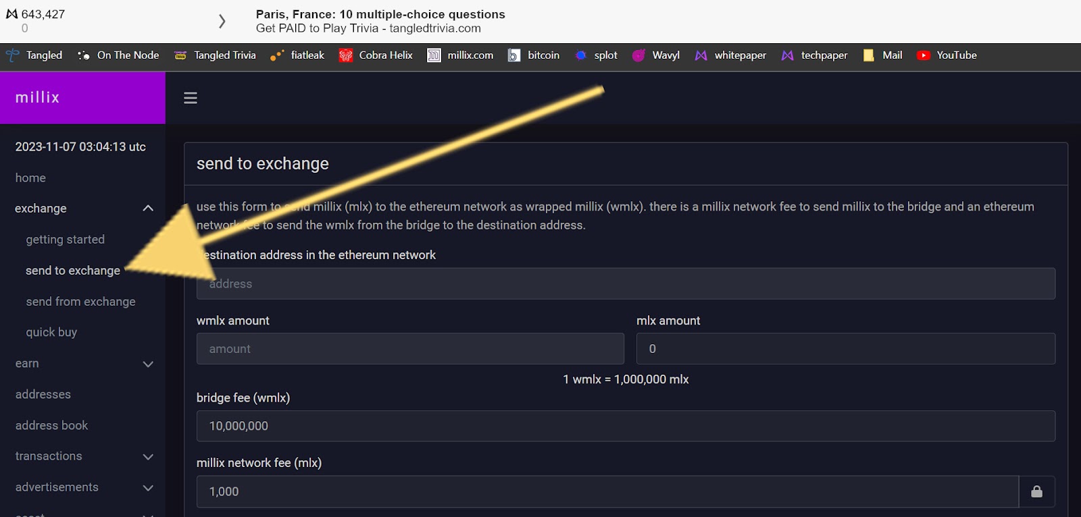This screenshot has height=517, width=1081.
Task: Go to home in sidebar
Action: pyautogui.click(x=30, y=178)
